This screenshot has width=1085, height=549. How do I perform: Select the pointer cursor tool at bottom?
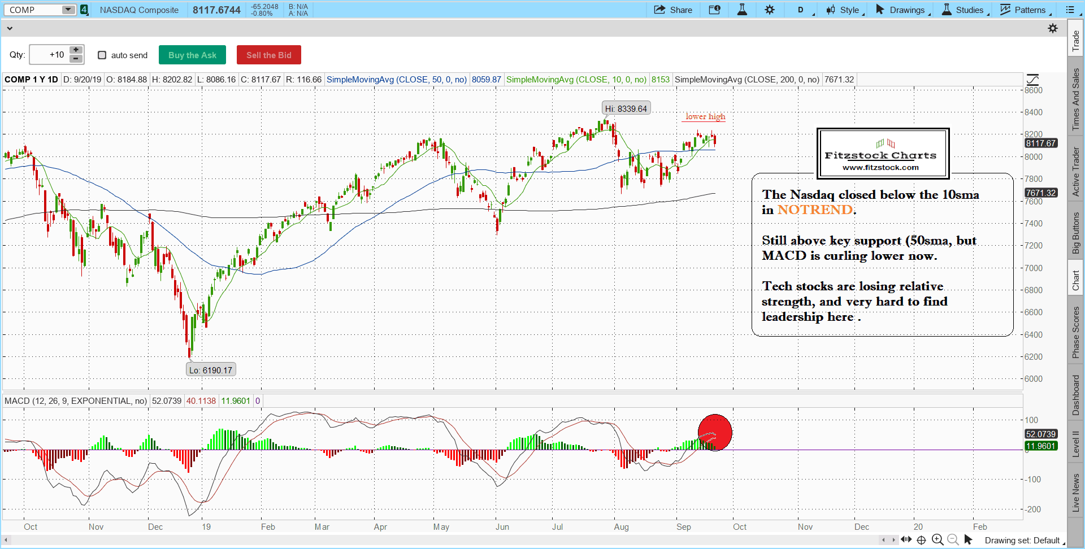point(969,539)
